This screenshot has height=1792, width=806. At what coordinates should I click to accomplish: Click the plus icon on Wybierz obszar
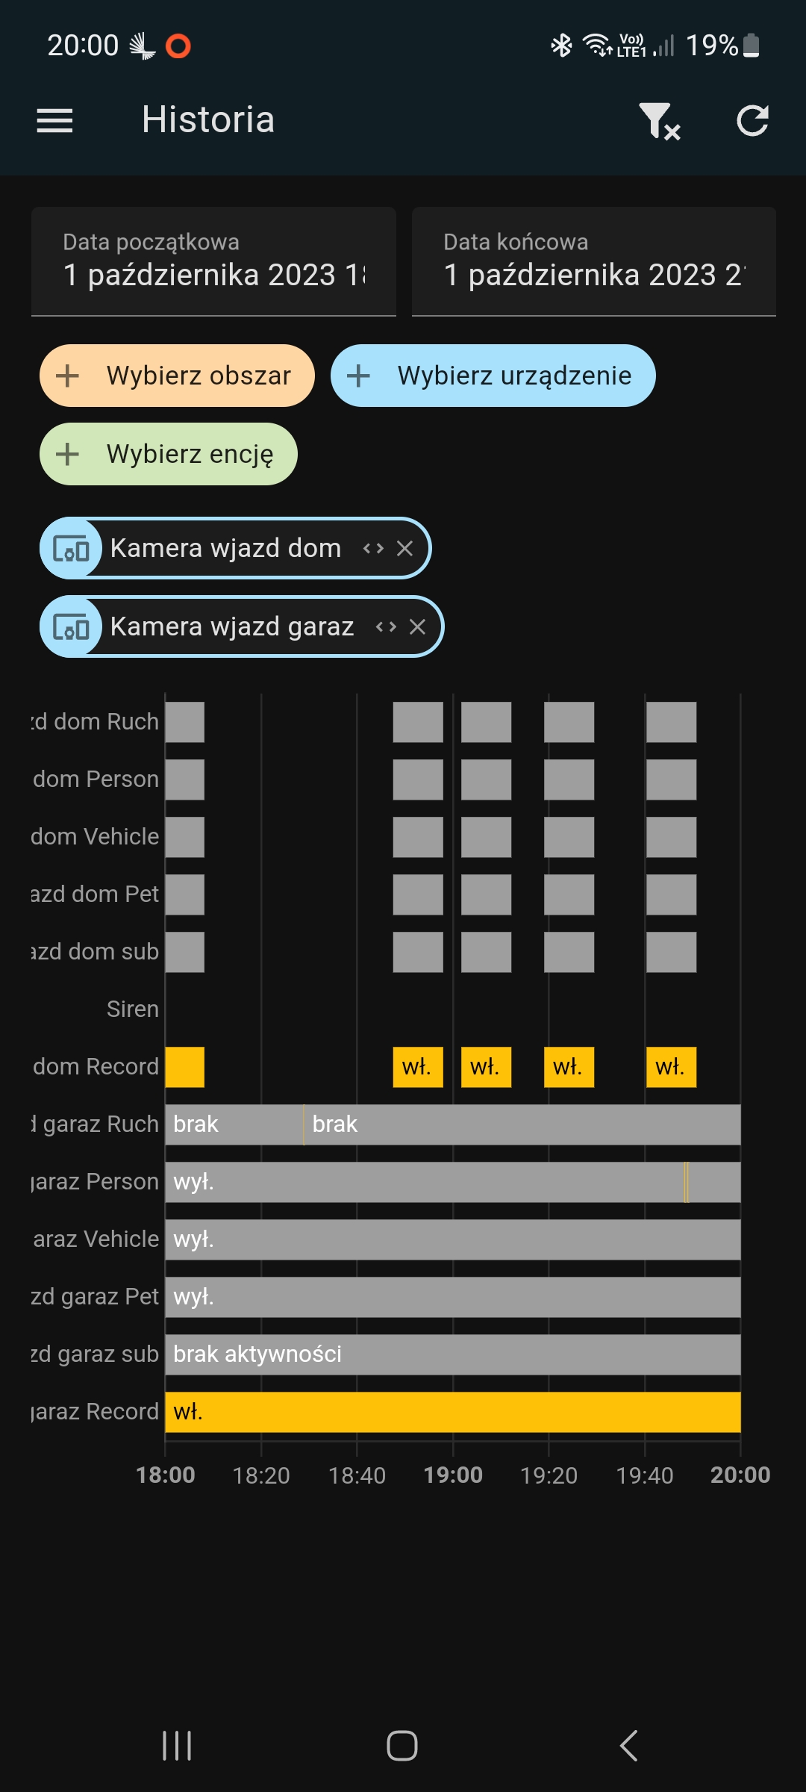pos(68,376)
